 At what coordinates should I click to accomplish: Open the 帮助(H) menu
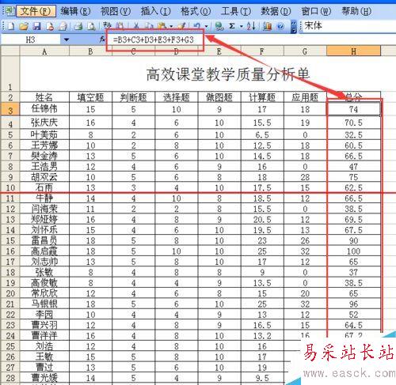(356, 11)
